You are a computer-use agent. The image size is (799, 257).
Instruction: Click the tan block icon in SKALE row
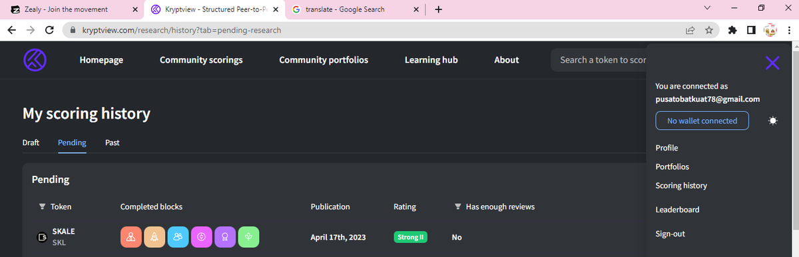click(x=154, y=236)
